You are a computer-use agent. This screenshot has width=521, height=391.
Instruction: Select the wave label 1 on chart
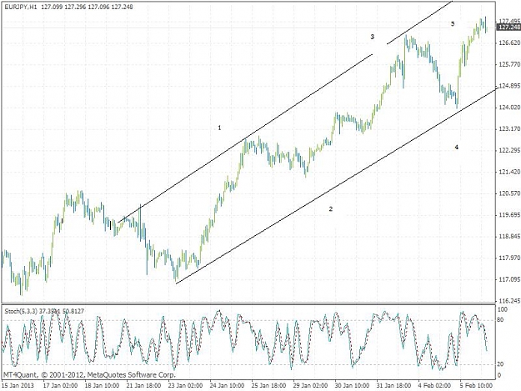[219, 128]
